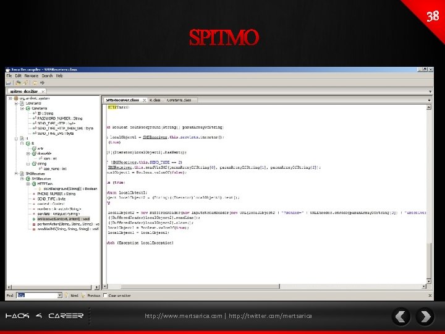Open the mertsarica.com website link

(x=184, y=316)
